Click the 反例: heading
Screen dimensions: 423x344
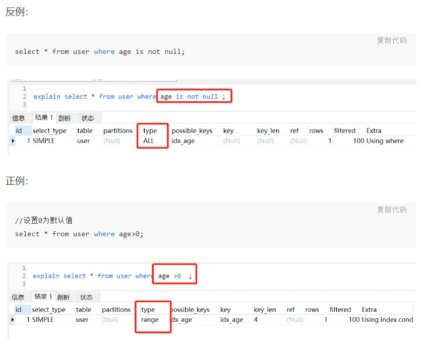point(17,12)
